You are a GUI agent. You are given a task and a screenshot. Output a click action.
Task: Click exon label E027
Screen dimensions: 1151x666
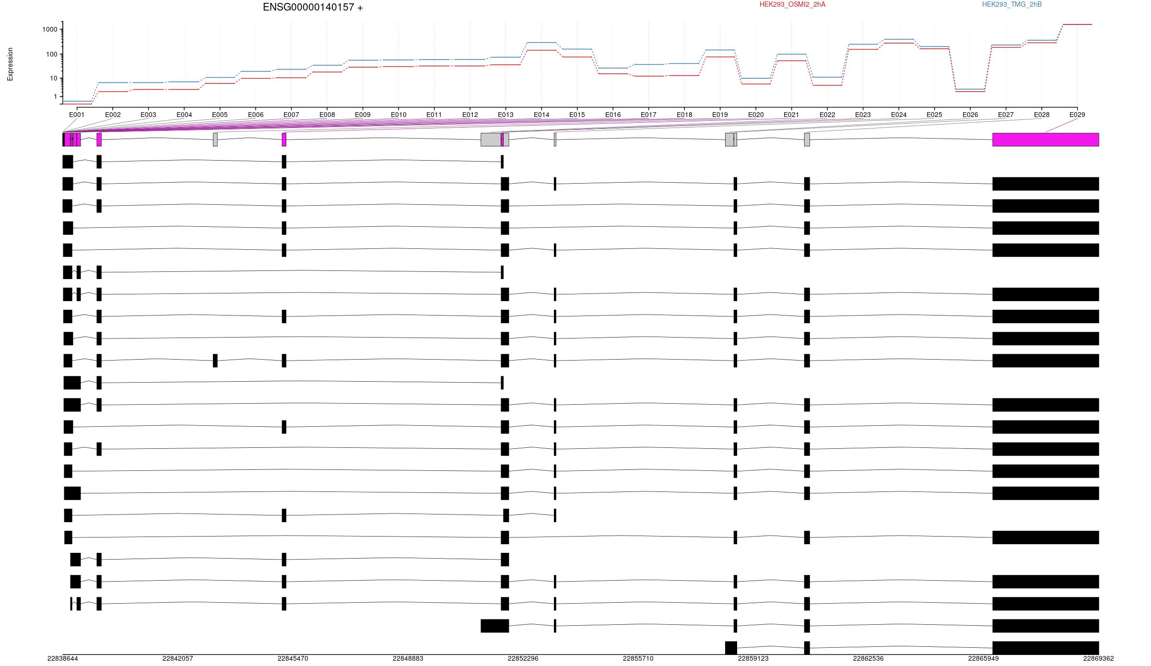1006,115
